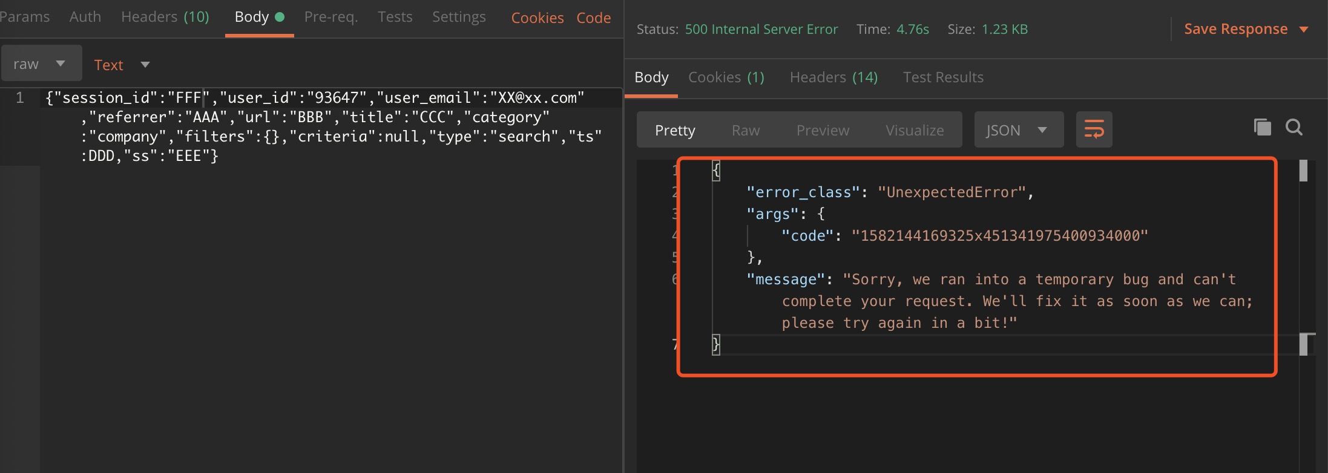Image resolution: width=1328 pixels, height=473 pixels.
Task: Open search in response body
Action: pyautogui.click(x=1294, y=128)
